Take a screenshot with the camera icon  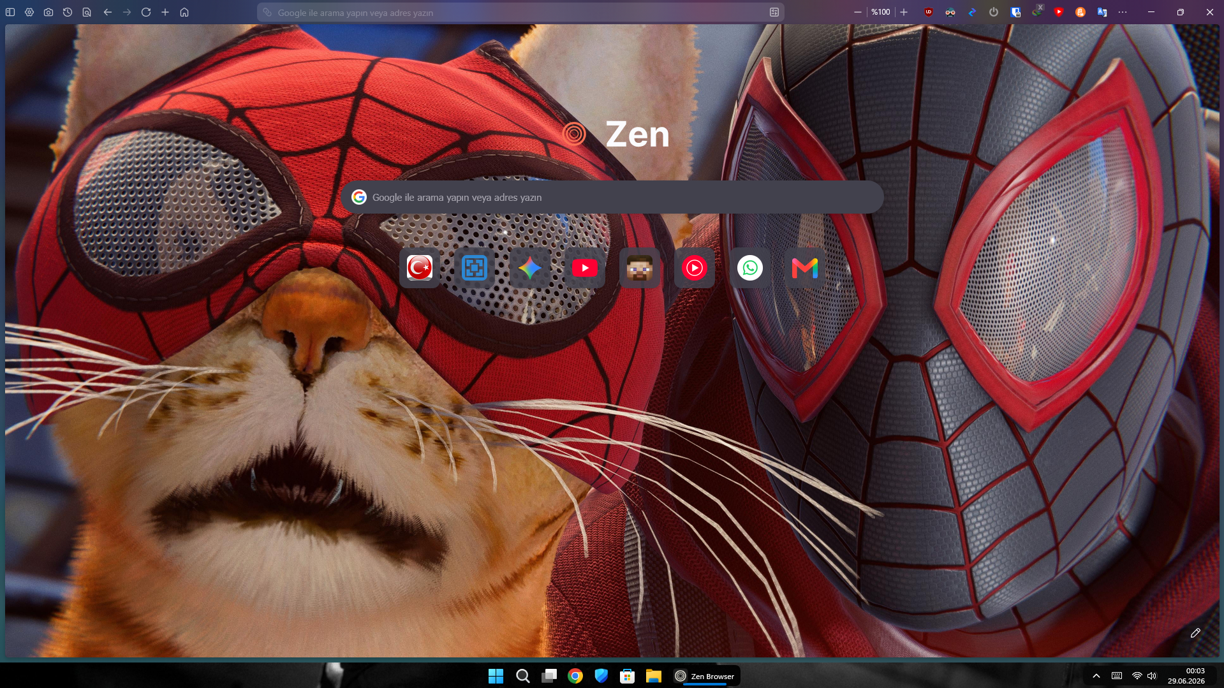click(x=48, y=12)
